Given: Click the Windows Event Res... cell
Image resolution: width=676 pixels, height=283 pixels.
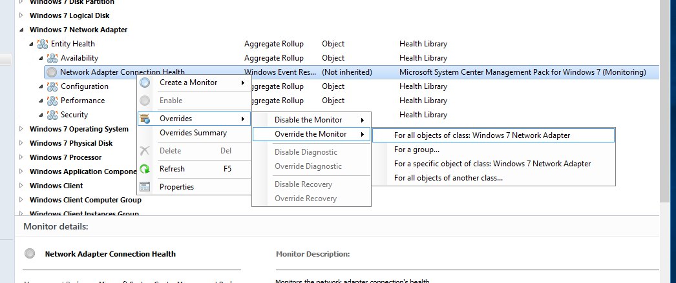Looking at the screenshot, I should [x=280, y=72].
